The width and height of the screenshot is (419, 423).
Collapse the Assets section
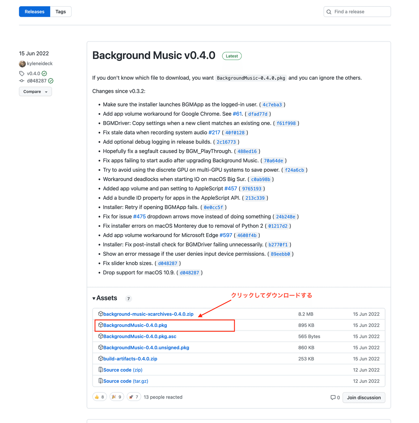pos(105,298)
